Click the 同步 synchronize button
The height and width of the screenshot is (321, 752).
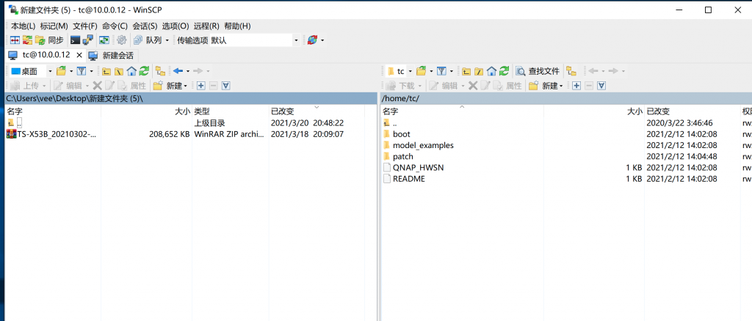(x=49, y=40)
